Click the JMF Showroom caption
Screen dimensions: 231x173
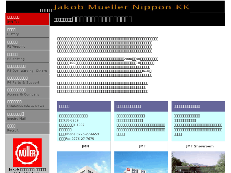click(x=200, y=146)
